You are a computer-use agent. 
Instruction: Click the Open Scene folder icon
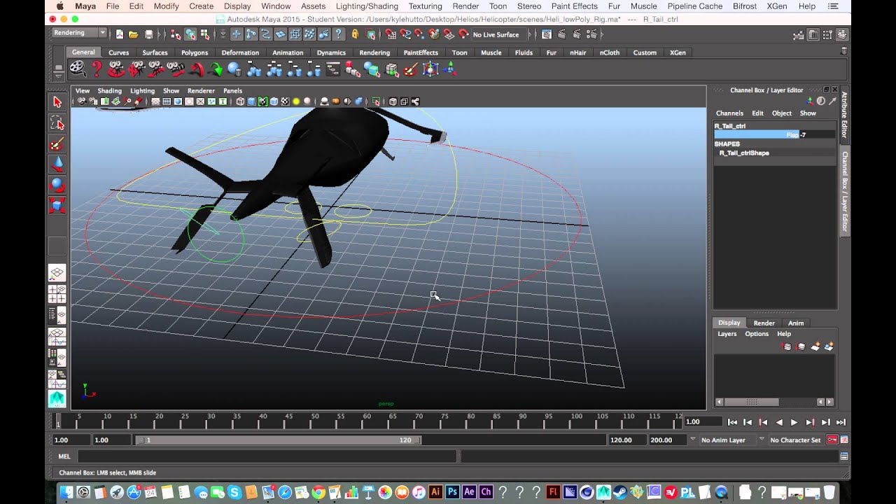pyautogui.click(x=133, y=34)
